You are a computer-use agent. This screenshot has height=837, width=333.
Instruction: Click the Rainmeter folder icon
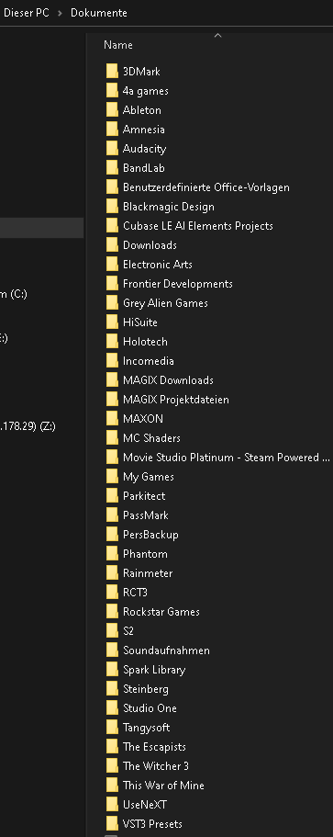tap(112, 572)
